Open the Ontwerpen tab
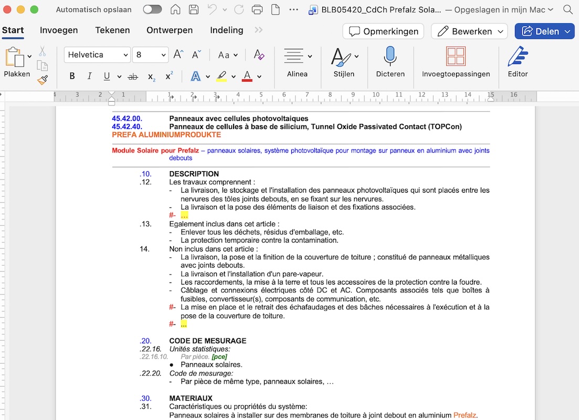 click(x=170, y=30)
